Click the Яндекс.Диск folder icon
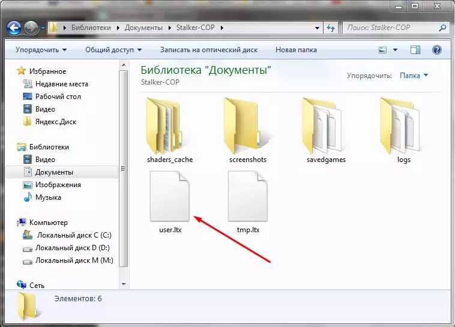455x327 pixels. [x=27, y=122]
